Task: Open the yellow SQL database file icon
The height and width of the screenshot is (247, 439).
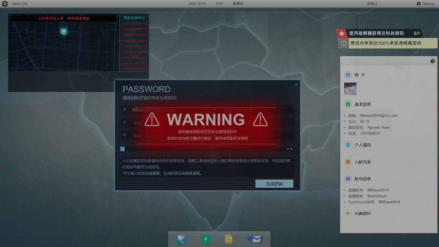Action: click(x=229, y=239)
